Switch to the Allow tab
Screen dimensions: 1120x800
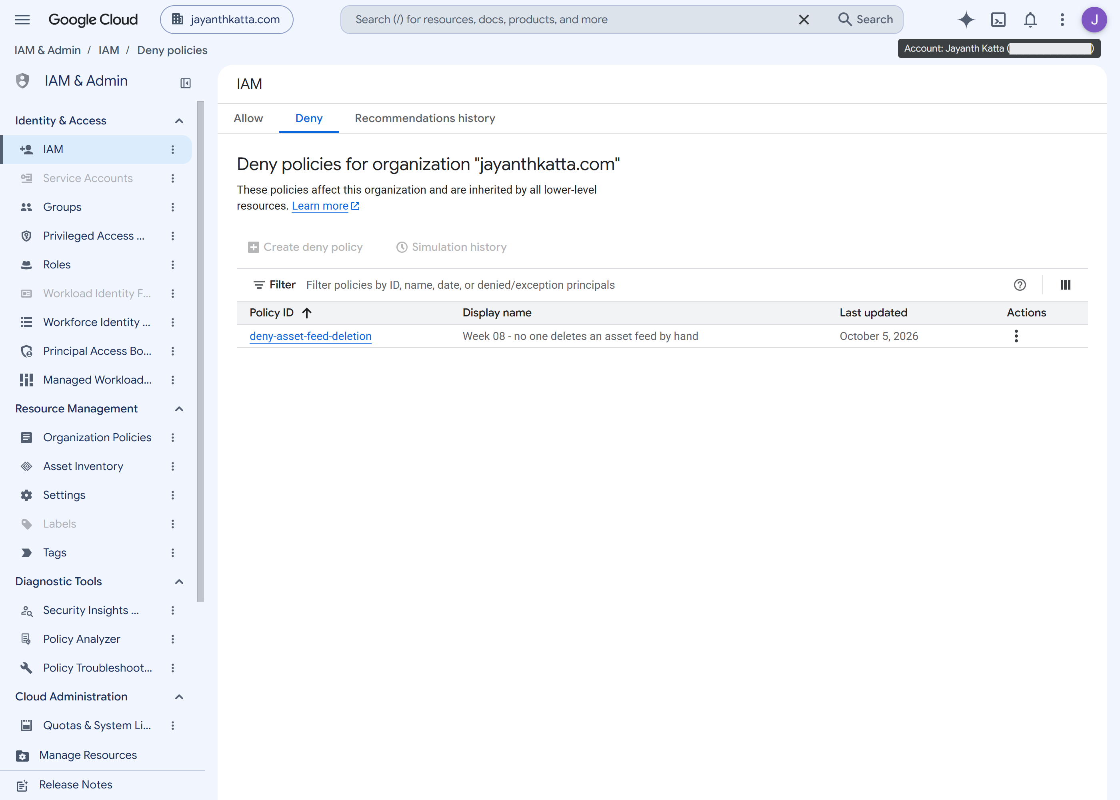(x=248, y=118)
